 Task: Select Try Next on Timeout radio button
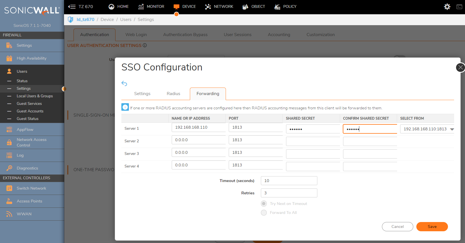pos(264,204)
